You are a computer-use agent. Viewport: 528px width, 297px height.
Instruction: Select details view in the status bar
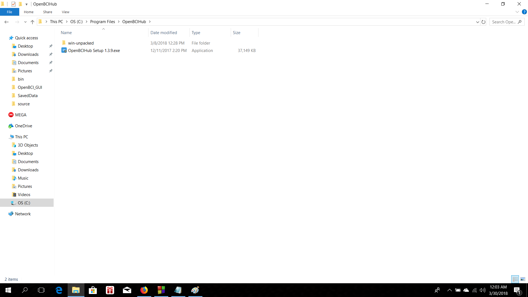pos(515,279)
